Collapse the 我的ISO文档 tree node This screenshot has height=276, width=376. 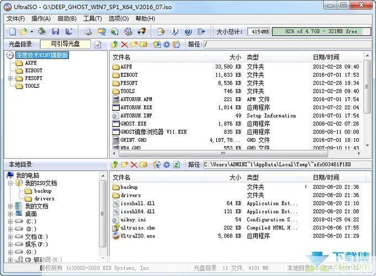[x=10, y=183]
